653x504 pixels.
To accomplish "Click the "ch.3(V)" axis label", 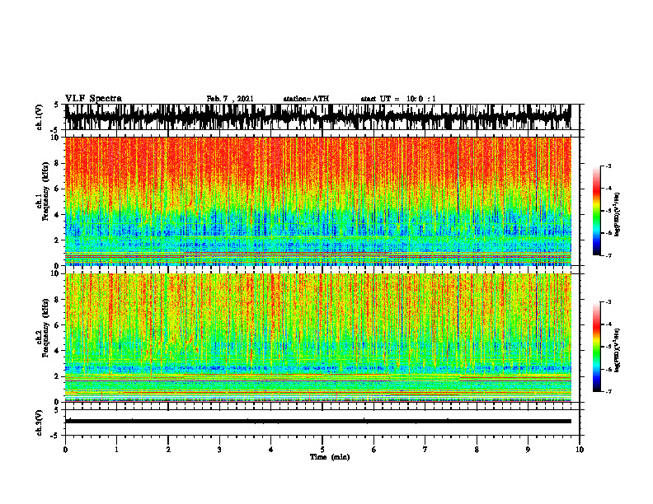I will tap(40, 422).
